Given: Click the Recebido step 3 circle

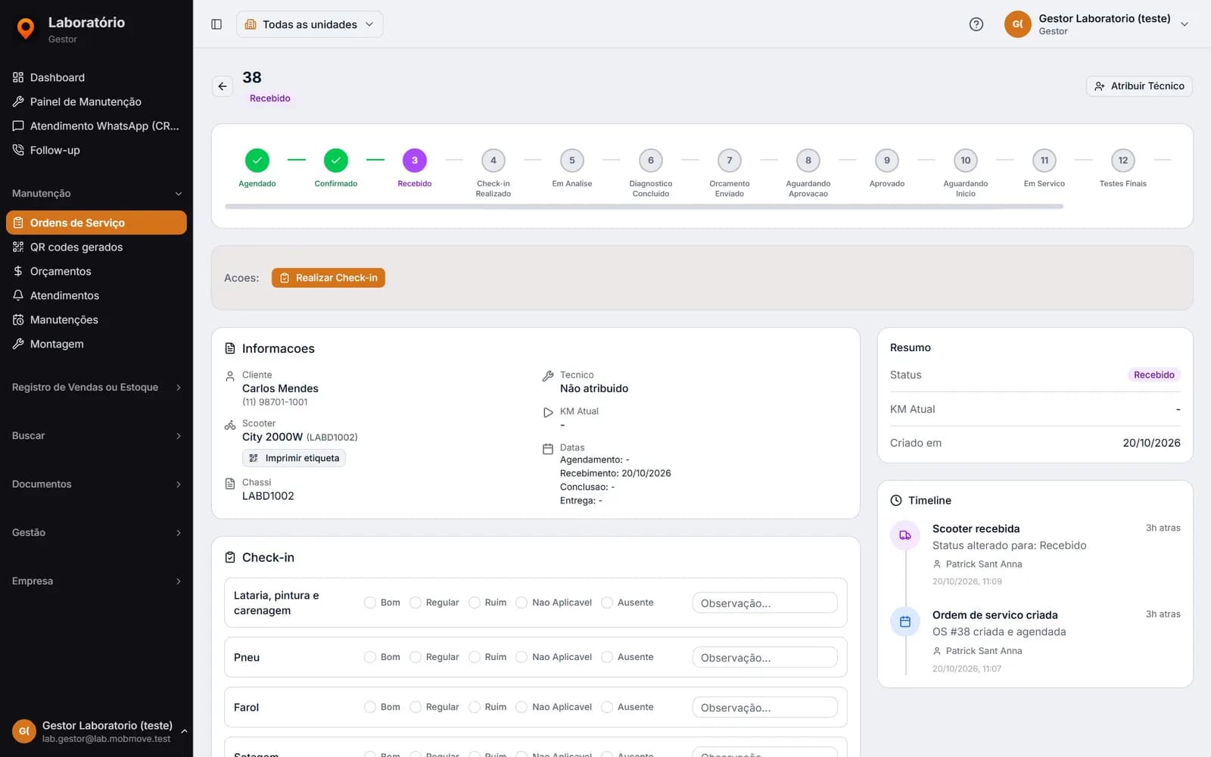Looking at the screenshot, I should (415, 160).
